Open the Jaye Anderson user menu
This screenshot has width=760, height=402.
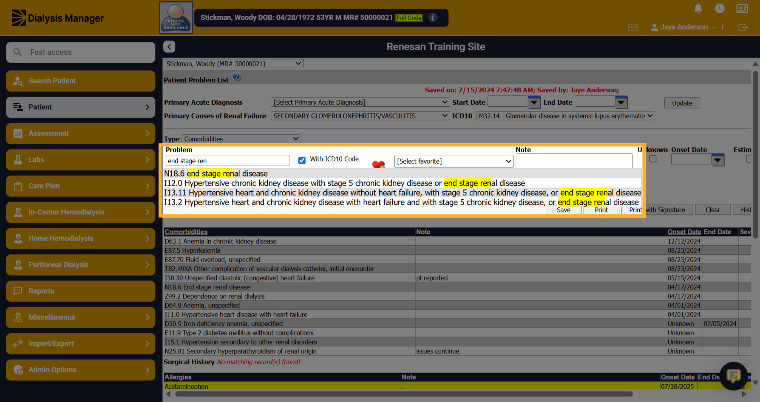click(x=683, y=27)
